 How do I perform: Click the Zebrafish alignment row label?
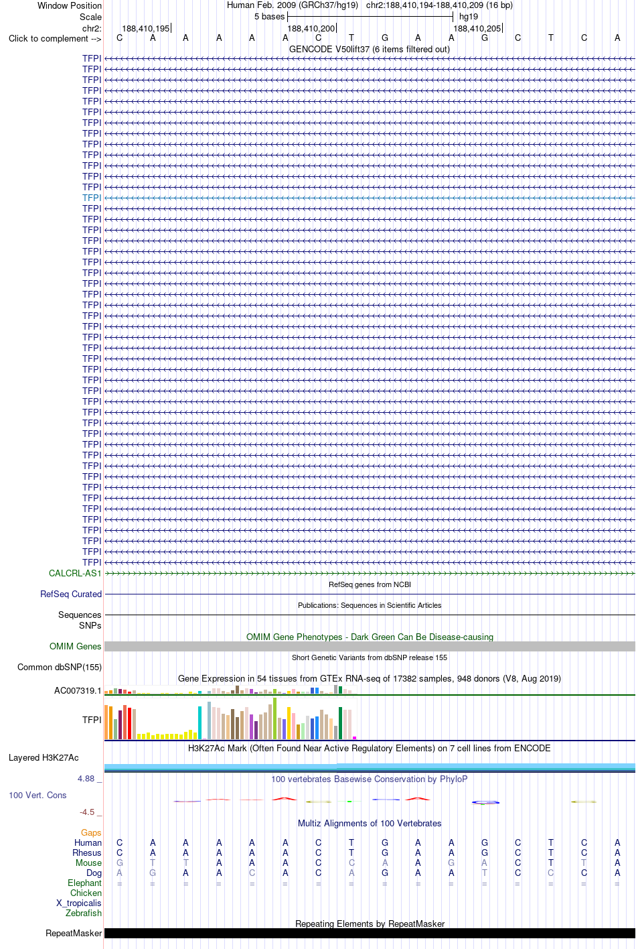84,913
